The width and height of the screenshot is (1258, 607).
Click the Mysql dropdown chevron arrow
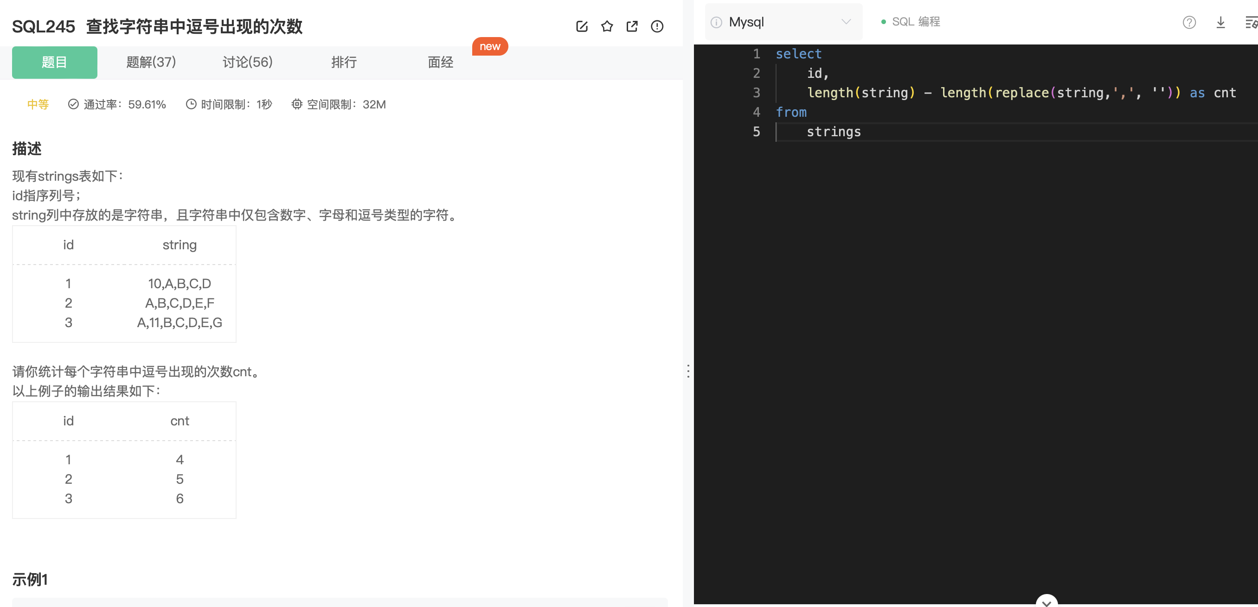coord(846,22)
